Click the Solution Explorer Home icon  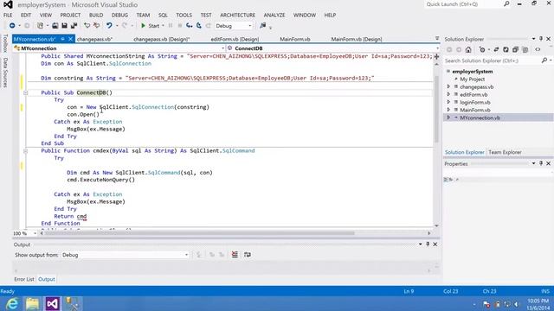coord(468,50)
